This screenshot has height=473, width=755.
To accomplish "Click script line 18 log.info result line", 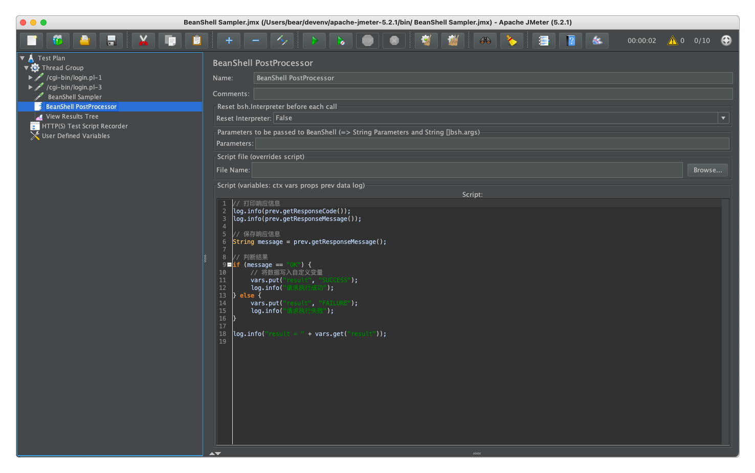I will 309,334.
